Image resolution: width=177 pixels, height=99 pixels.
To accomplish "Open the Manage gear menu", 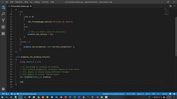I will click(3, 89).
